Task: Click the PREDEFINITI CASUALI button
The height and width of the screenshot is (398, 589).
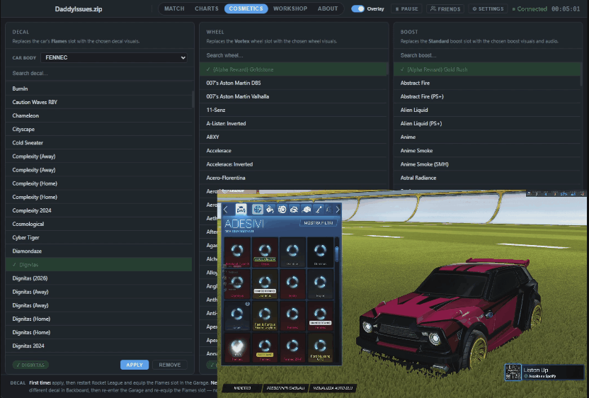Action: [x=285, y=388]
